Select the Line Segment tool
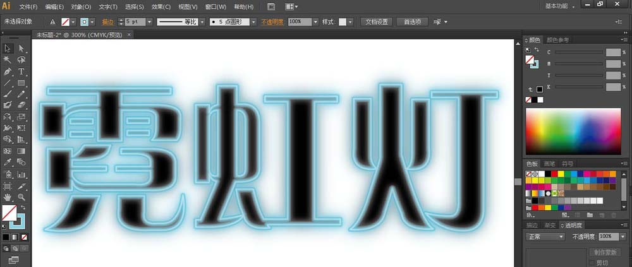 click(8, 83)
